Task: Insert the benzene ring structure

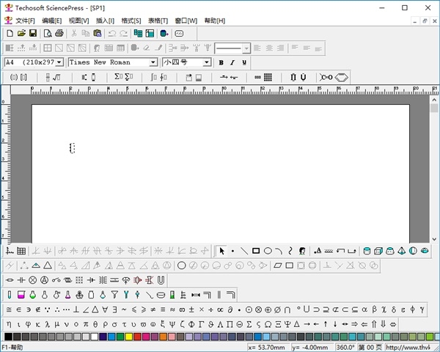Action: [342, 77]
